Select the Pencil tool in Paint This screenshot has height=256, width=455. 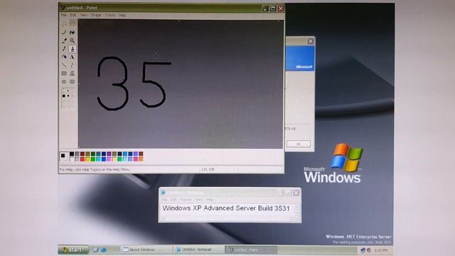(x=64, y=49)
